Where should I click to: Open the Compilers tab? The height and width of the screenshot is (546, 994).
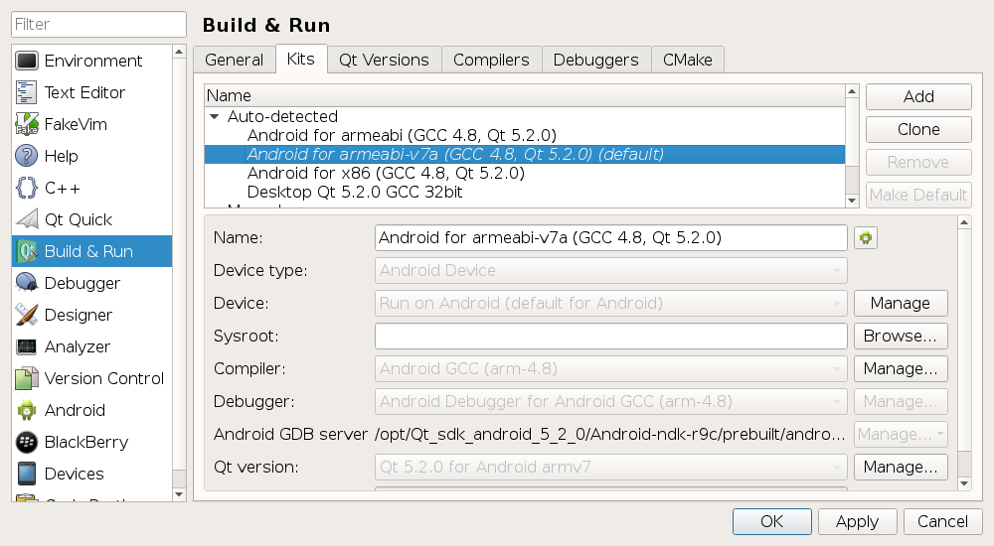click(491, 60)
